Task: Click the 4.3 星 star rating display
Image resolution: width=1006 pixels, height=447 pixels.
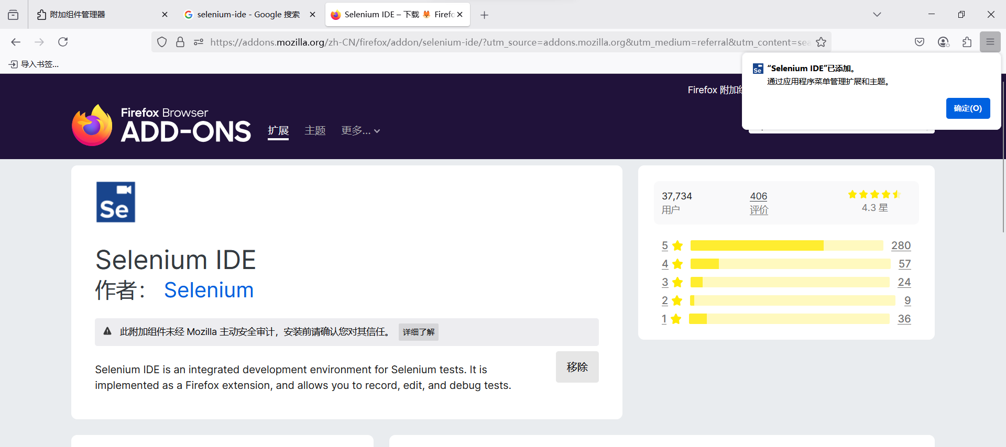Action: tap(874, 202)
